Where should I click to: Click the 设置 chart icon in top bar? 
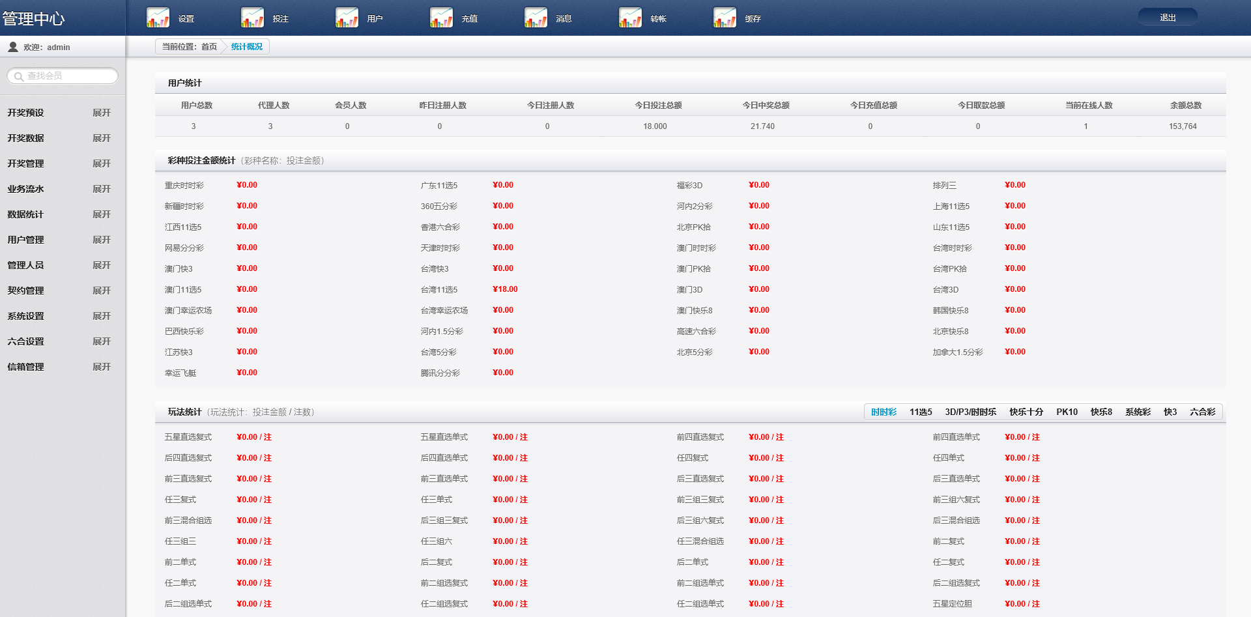coord(158,18)
